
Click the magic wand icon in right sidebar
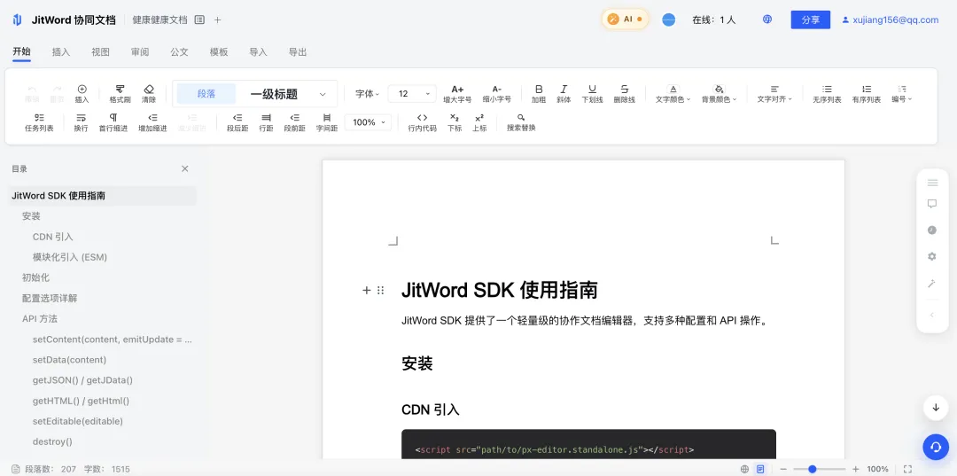932,283
